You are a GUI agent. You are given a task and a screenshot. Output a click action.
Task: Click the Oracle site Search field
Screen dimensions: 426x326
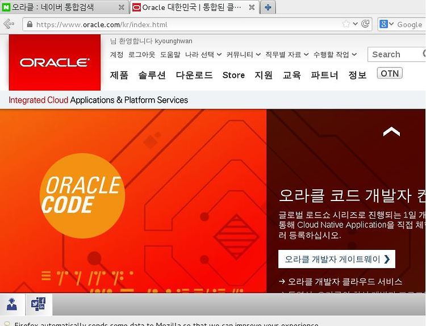(x=396, y=55)
